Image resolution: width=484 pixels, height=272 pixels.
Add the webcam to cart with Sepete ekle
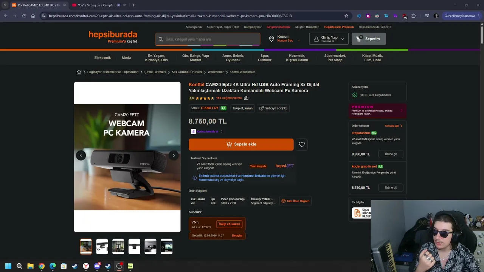[241, 144]
